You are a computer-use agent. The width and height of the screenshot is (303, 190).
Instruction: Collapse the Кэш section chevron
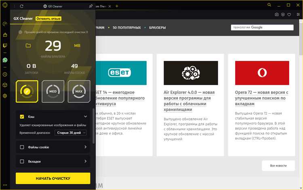[85, 117]
